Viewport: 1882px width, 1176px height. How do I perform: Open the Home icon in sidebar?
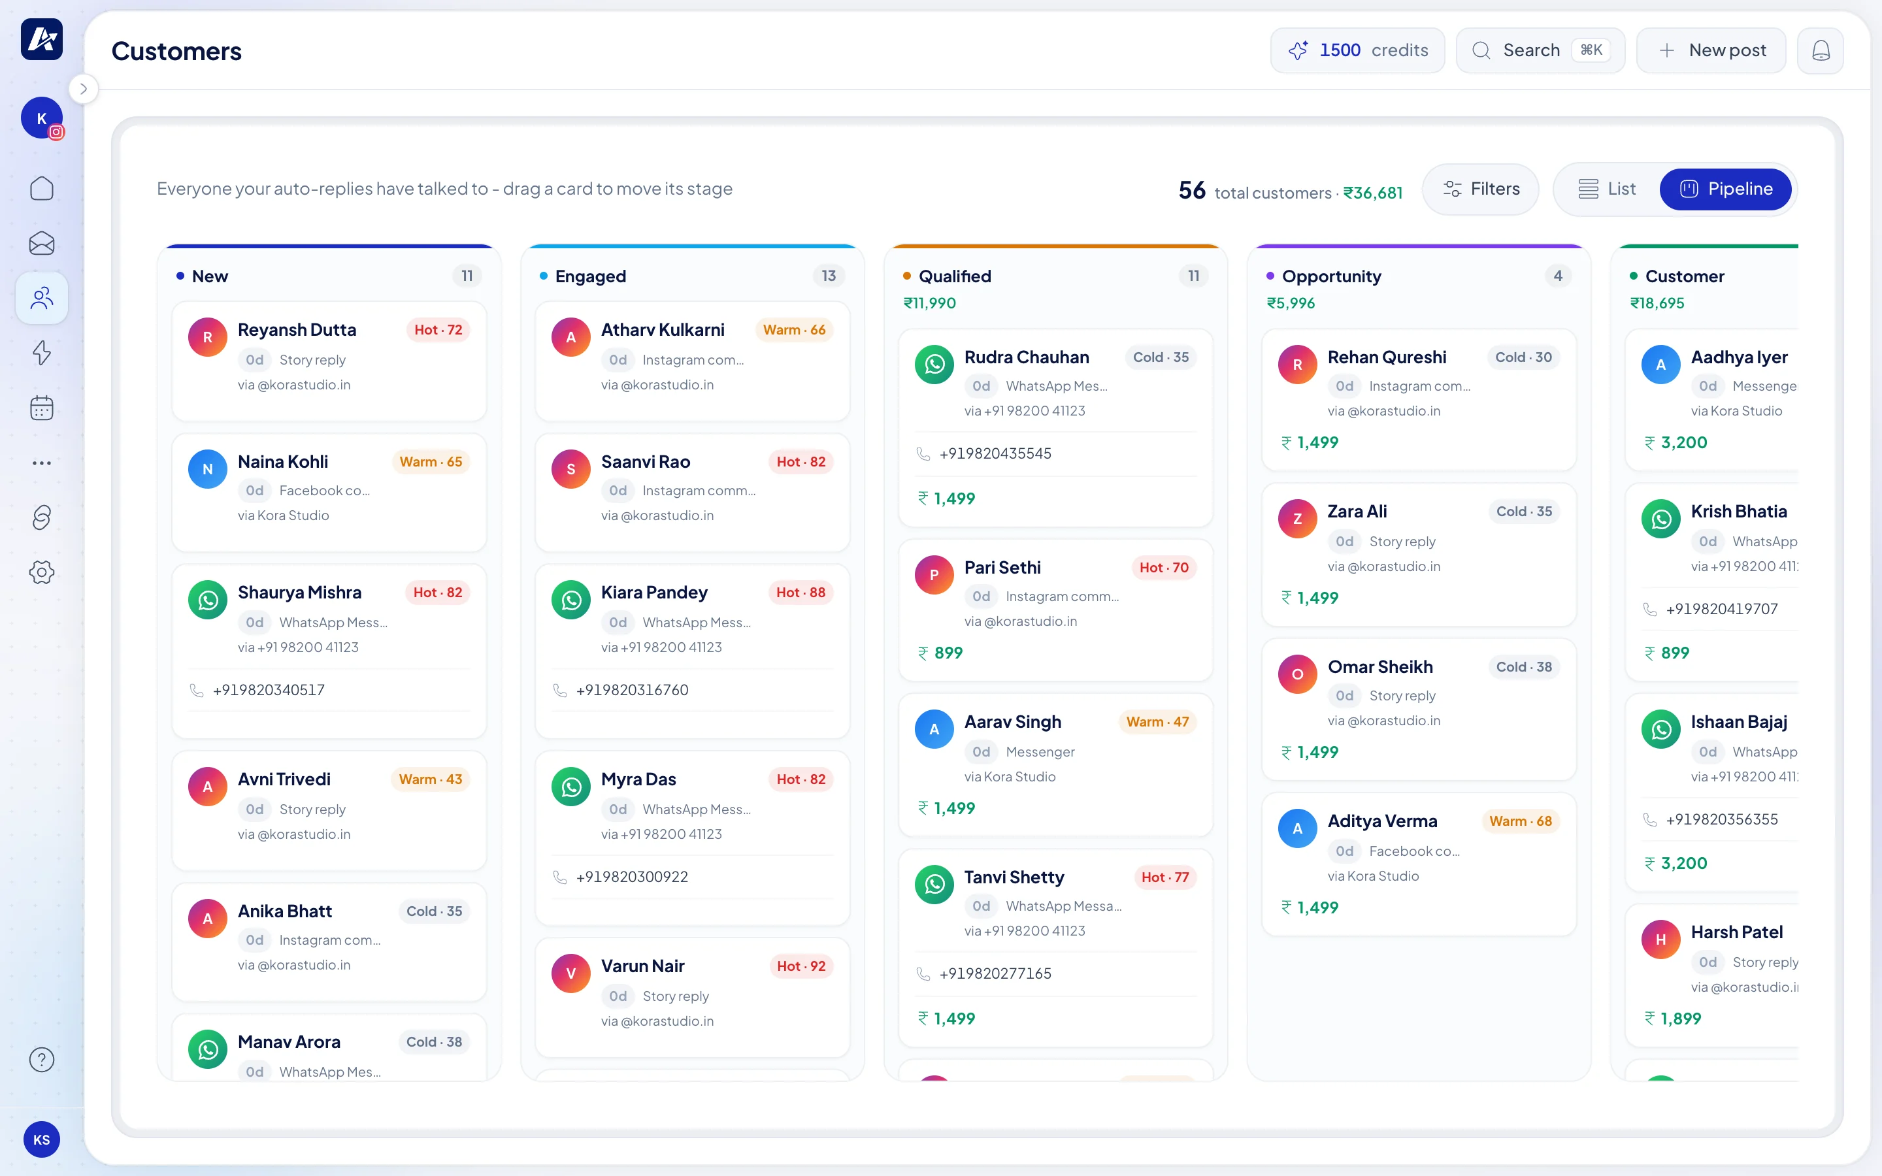tap(41, 188)
